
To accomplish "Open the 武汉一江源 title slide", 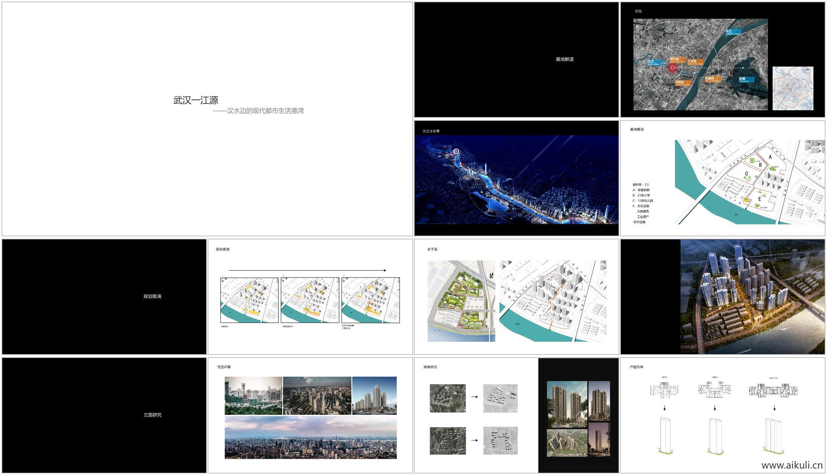I will [x=207, y=119].
